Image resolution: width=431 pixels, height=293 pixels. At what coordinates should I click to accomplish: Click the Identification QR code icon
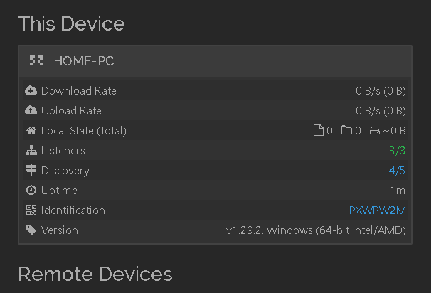click(x=31, y=210)
